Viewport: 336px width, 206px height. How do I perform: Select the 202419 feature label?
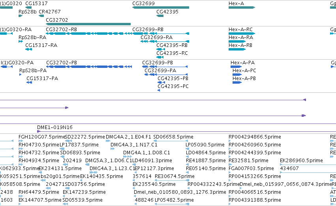(x=72, y=161)
